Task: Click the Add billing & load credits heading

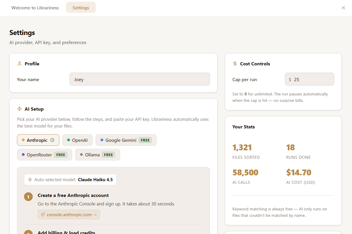Action: pos(66,232)
